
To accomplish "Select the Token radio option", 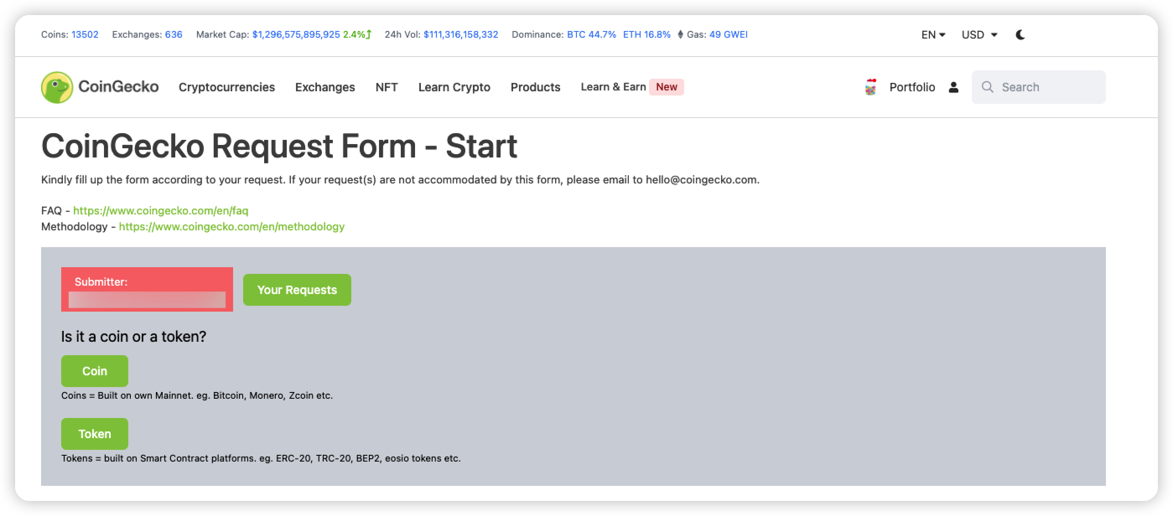I will coord(94,433).
